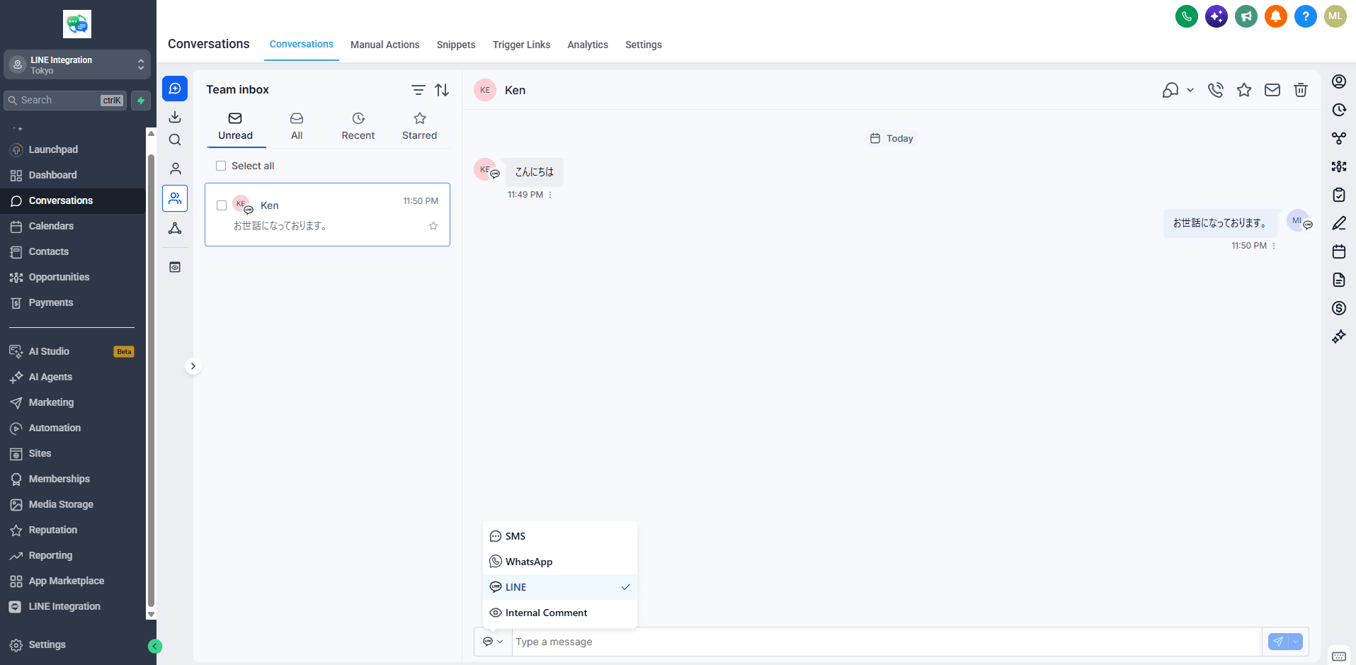Click the new conversation compose icon
1356x665 pixels.
(x=175, y=89)
